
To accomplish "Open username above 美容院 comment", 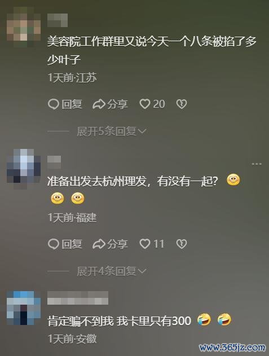I will 58,20.
